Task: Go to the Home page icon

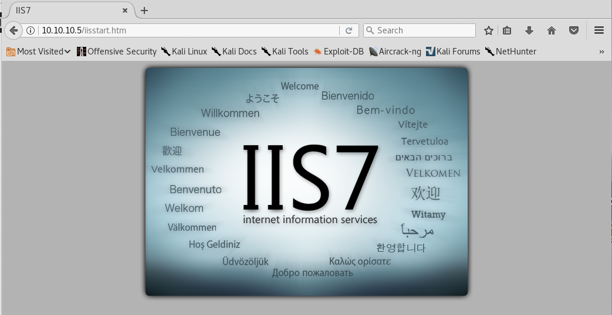Action: pos(552,30)
